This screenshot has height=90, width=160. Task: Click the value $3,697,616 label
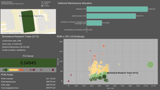click(140, 16)
